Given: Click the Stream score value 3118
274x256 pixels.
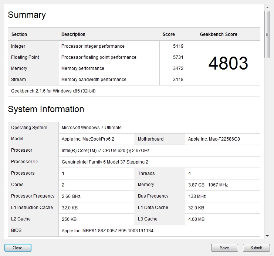Looking at the screenshot, I should (x=178, y=80).
